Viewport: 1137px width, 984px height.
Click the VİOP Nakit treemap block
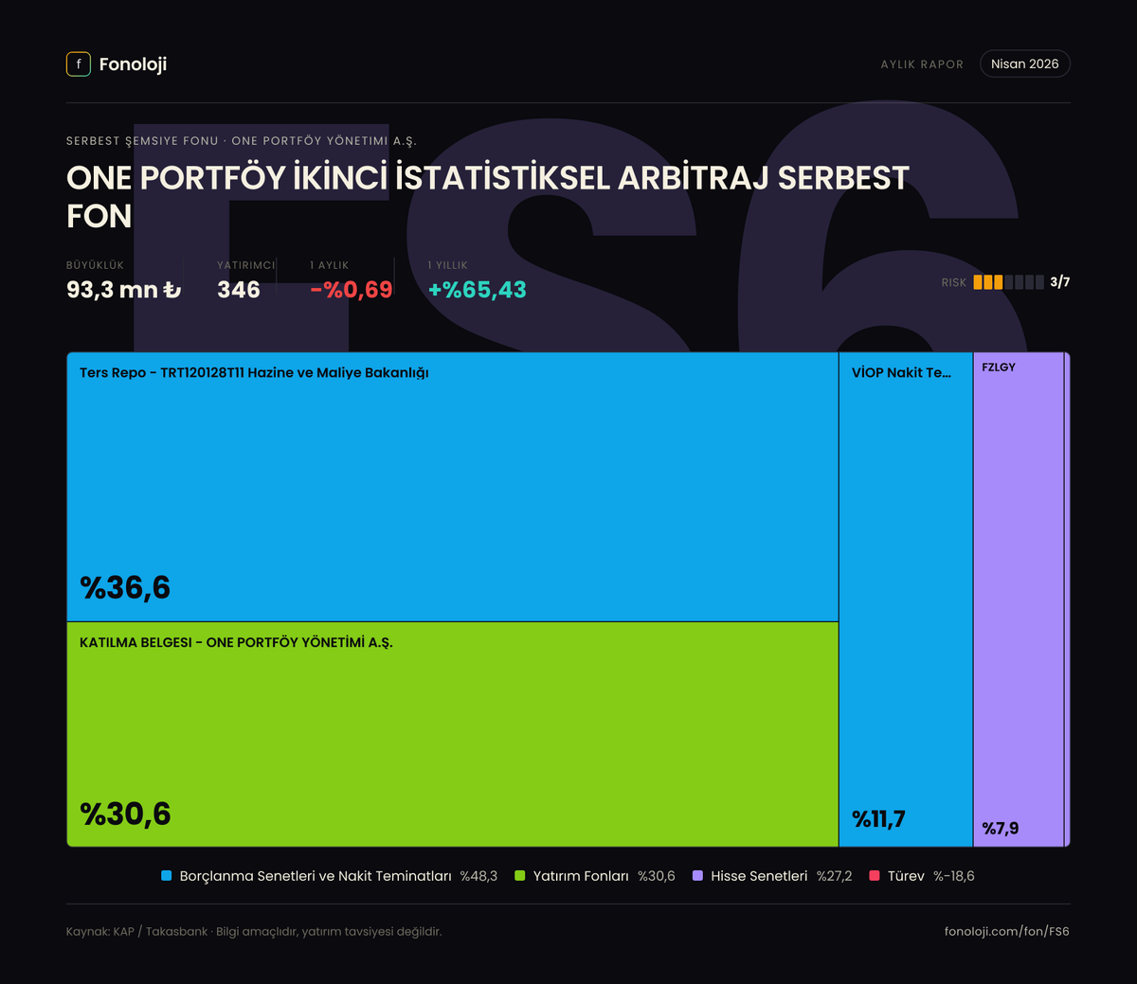point(906,599)
